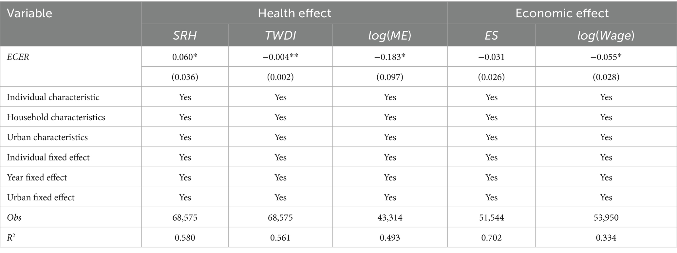Select the Economic effect header cell
Viewport: 677px width, 253px height.
click(x=562, y=13)
